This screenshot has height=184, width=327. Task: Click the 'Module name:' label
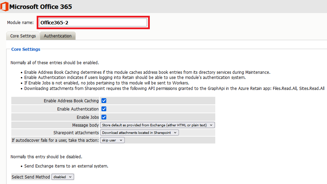pyautogui.click(x=20, y=23)
